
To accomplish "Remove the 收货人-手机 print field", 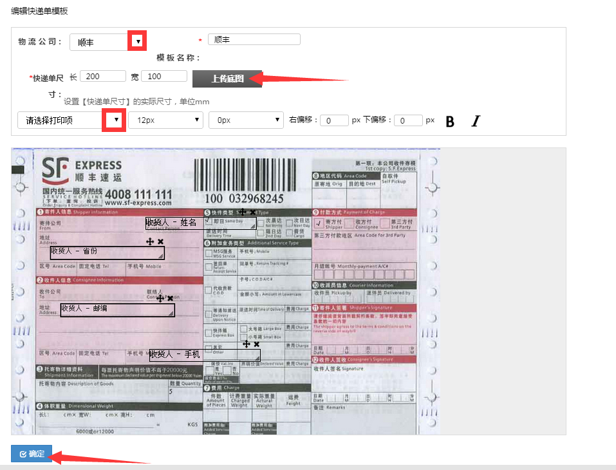I will click(256, 344).
